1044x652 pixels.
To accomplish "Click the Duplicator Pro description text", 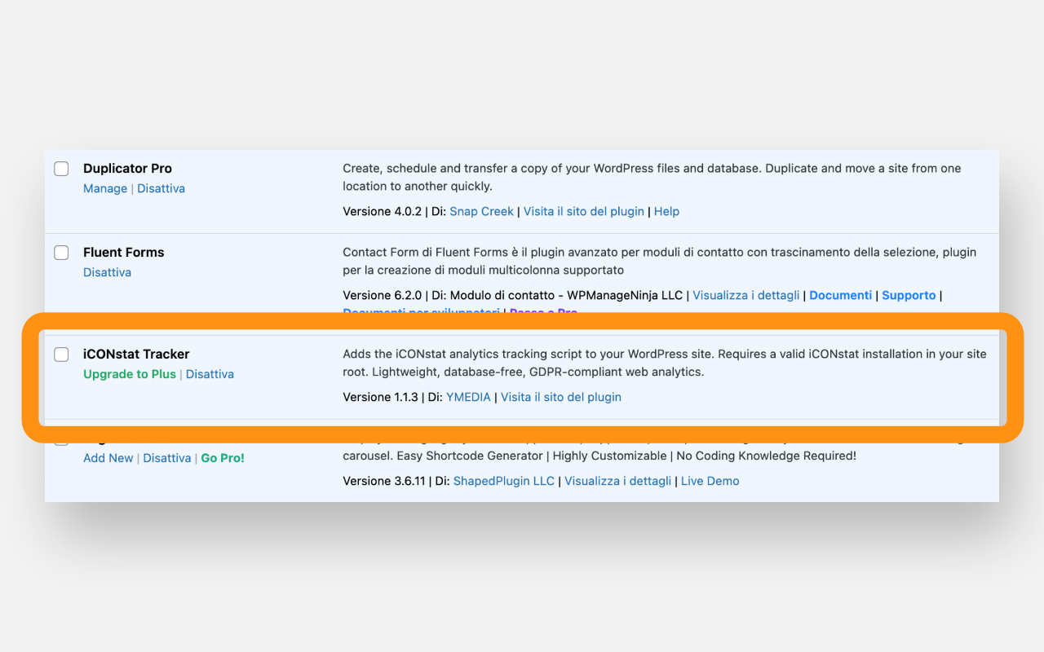I will coord(652,178).
